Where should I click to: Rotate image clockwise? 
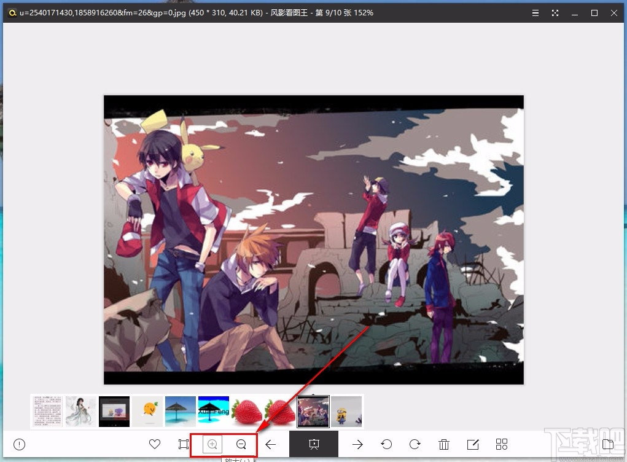coord(415,444)
